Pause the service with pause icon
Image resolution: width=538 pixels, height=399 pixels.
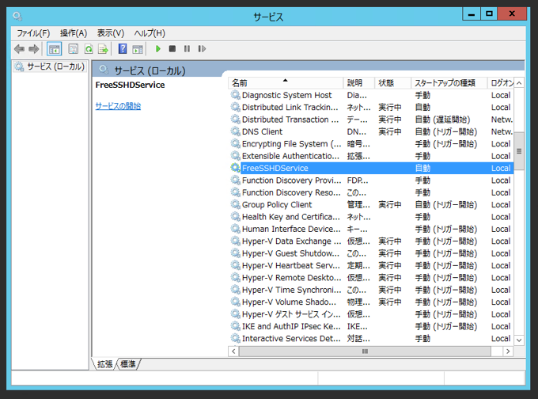[187, 49]
